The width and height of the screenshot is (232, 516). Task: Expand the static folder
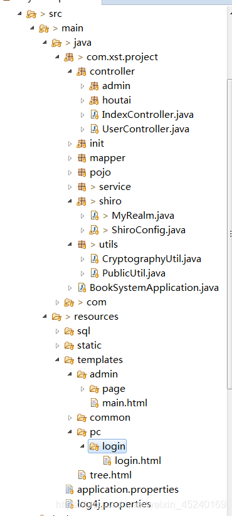(x=57, y=345)
